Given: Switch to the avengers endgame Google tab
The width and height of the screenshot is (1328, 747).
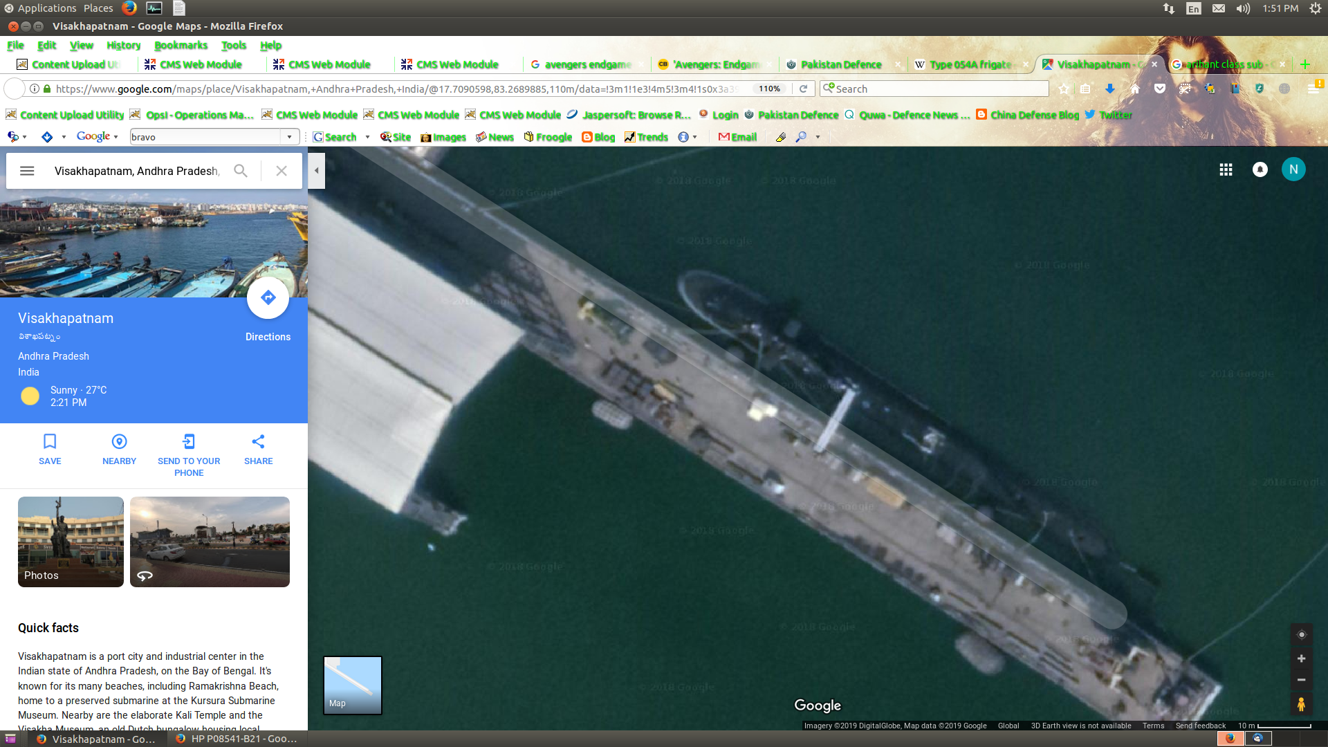Looking at the screenshot, I should 587,64.
